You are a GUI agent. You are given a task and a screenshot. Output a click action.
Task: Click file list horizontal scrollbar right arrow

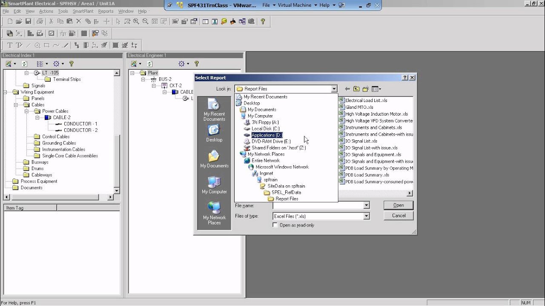pyautogui.click(x=410, y=193)
